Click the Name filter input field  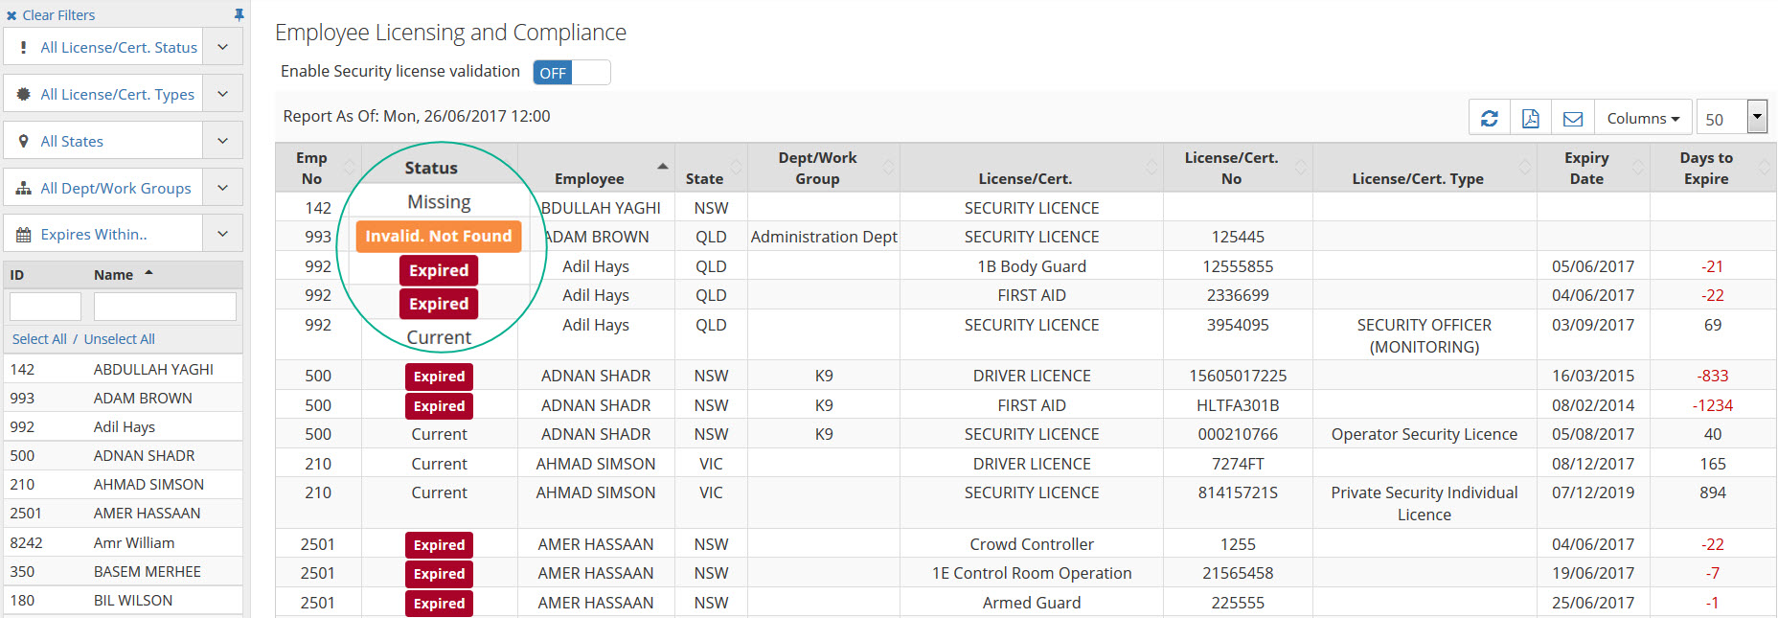165,307
